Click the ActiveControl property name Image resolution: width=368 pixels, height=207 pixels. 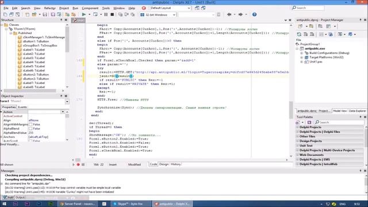(x=13, y=116)
